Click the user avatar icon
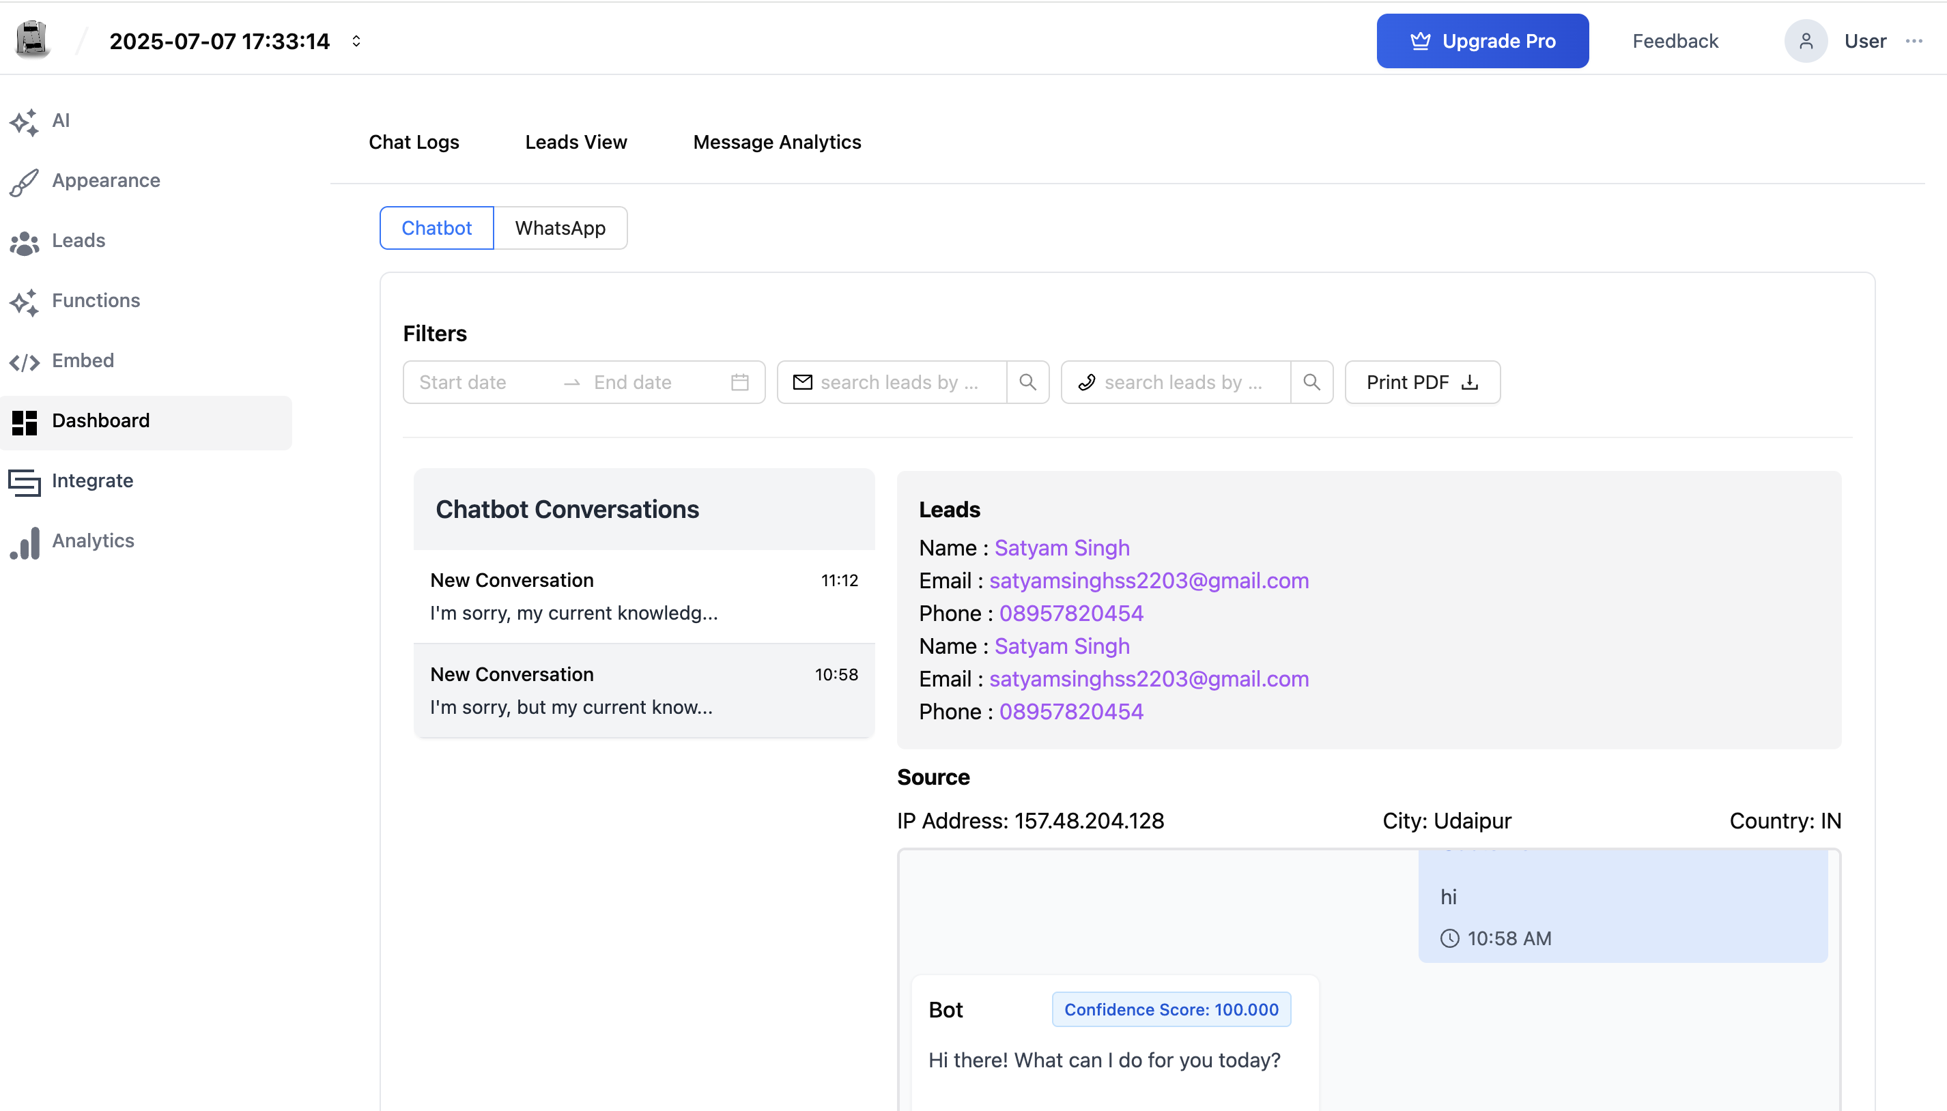 [x=1806, y=41]
